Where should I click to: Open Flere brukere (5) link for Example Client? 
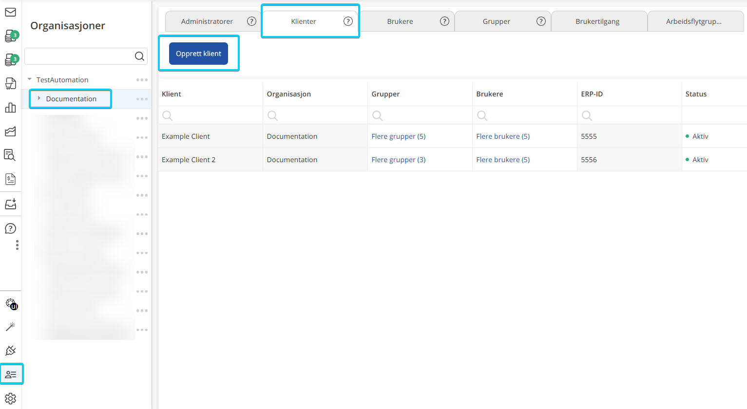503,136
